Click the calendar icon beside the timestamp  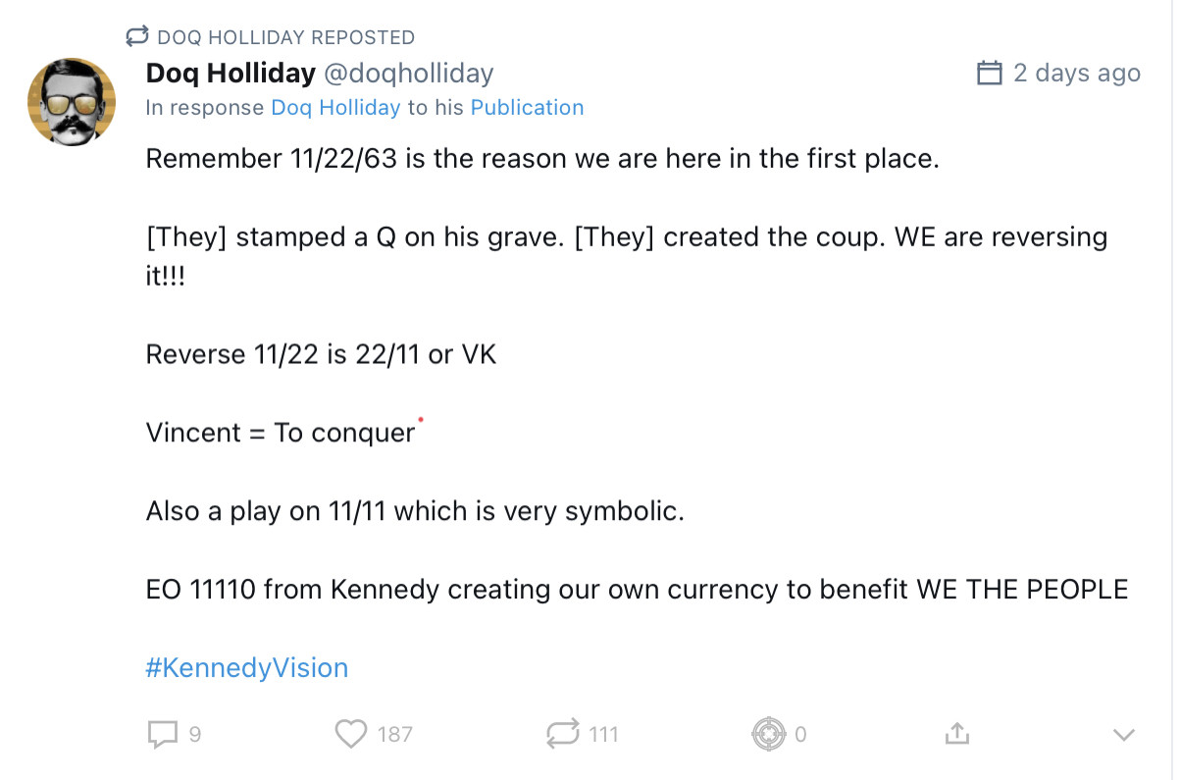[x=990, y=74]
